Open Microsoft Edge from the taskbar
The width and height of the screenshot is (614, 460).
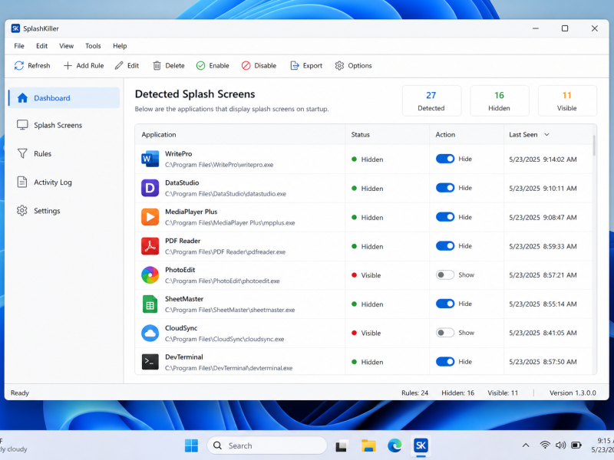pos(394,445)
